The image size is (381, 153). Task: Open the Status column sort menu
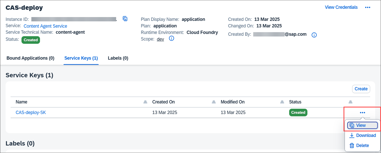pos(351,102)
